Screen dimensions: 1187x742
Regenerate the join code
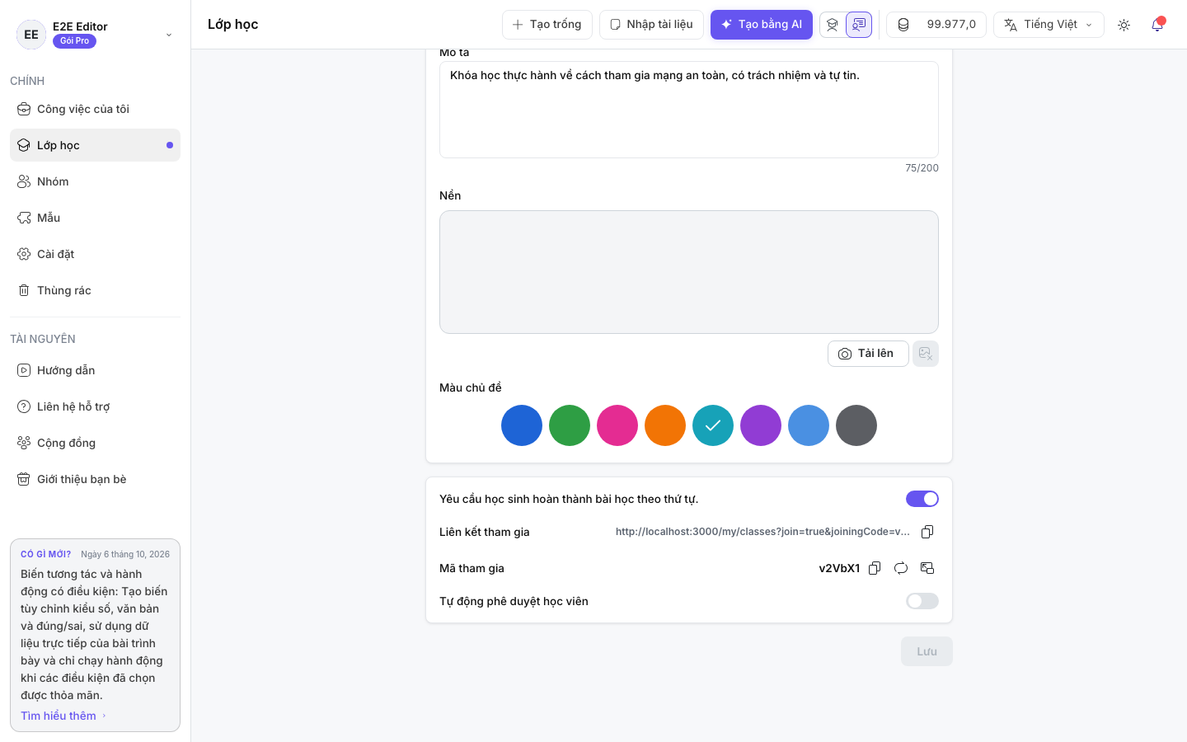pyautogui.click(x=901, y=568)
